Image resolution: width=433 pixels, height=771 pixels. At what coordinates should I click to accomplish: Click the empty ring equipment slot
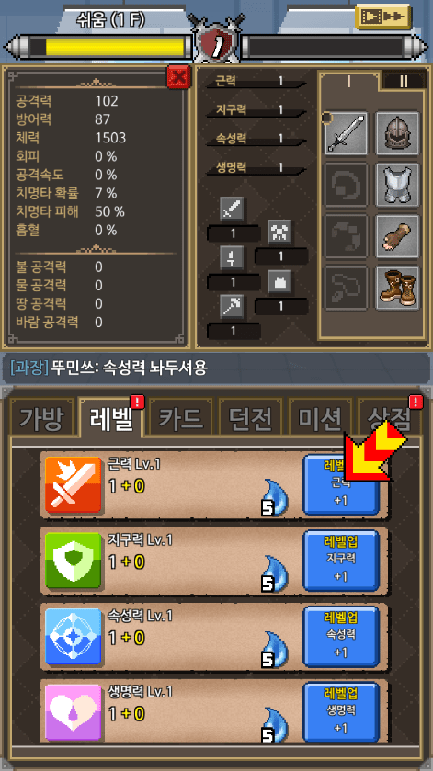pyautogui.click(x=346, y=185)
